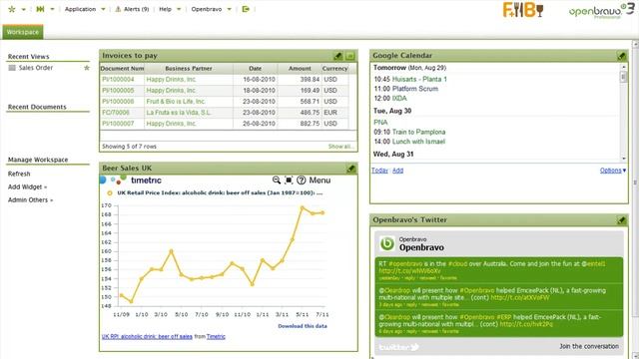Sort by Document Num column header
Viewport: 639px width, 359px height.
click(122, 69)
